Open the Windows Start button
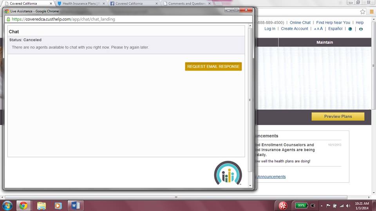Viewport: 376px width, 211px height. [7, 206]
